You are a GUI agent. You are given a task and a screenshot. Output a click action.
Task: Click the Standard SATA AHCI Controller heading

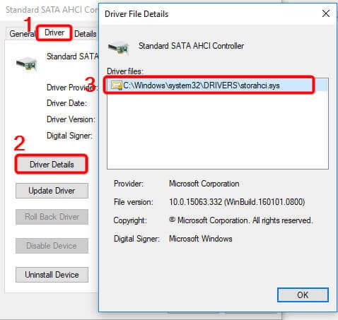click(191, 46)
